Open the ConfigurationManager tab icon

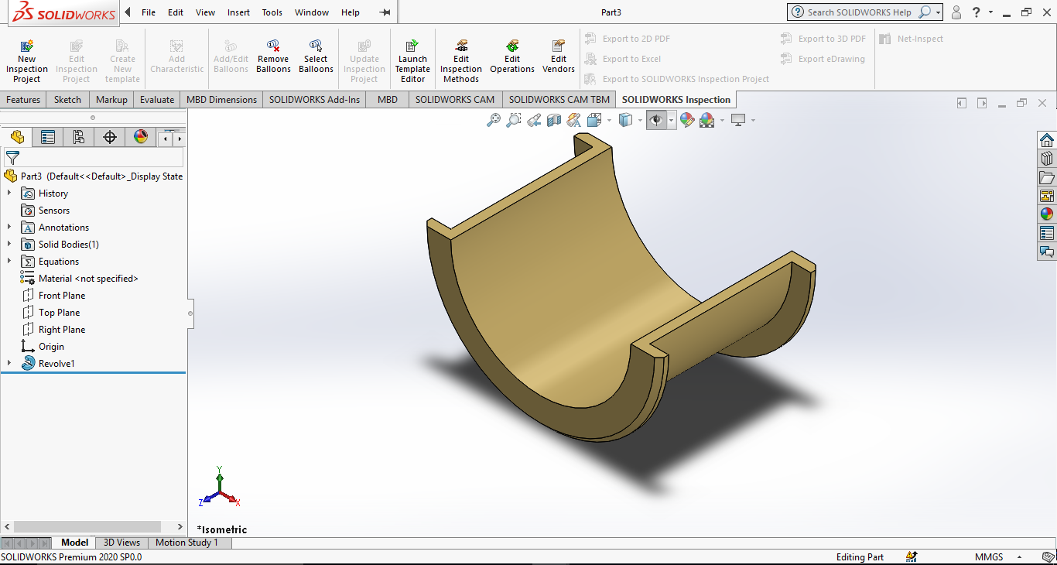coord(78,137)
